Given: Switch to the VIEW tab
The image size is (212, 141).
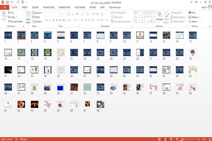Looking at the screenshot, I should pyautogui.click(x=102, y=7).
